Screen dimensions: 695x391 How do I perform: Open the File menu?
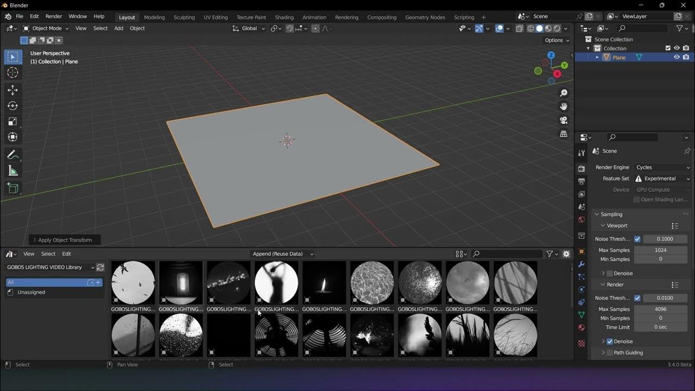coord(20,17)
